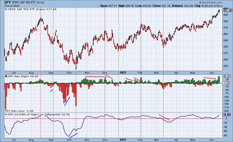Click the Volume value 100.2M
Image resolution: width=233 pixels, height=142 pixels.
pyautogui.click(x=188, y=6)
